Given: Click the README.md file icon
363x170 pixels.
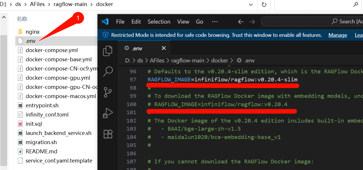Looking at the screenshot, I should pos(20,151).
